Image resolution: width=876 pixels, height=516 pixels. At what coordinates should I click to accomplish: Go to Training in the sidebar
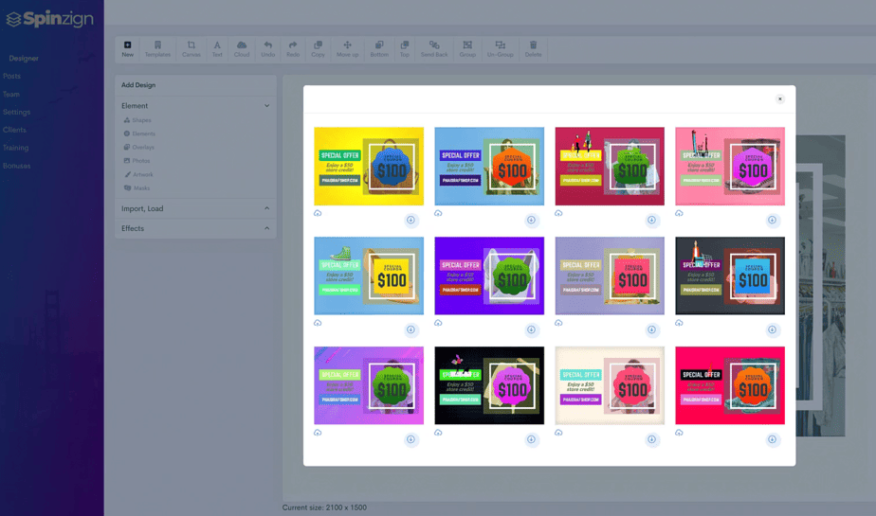click(x=15, y=148)
